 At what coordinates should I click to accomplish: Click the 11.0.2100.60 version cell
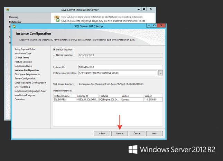tap(153, 100)
